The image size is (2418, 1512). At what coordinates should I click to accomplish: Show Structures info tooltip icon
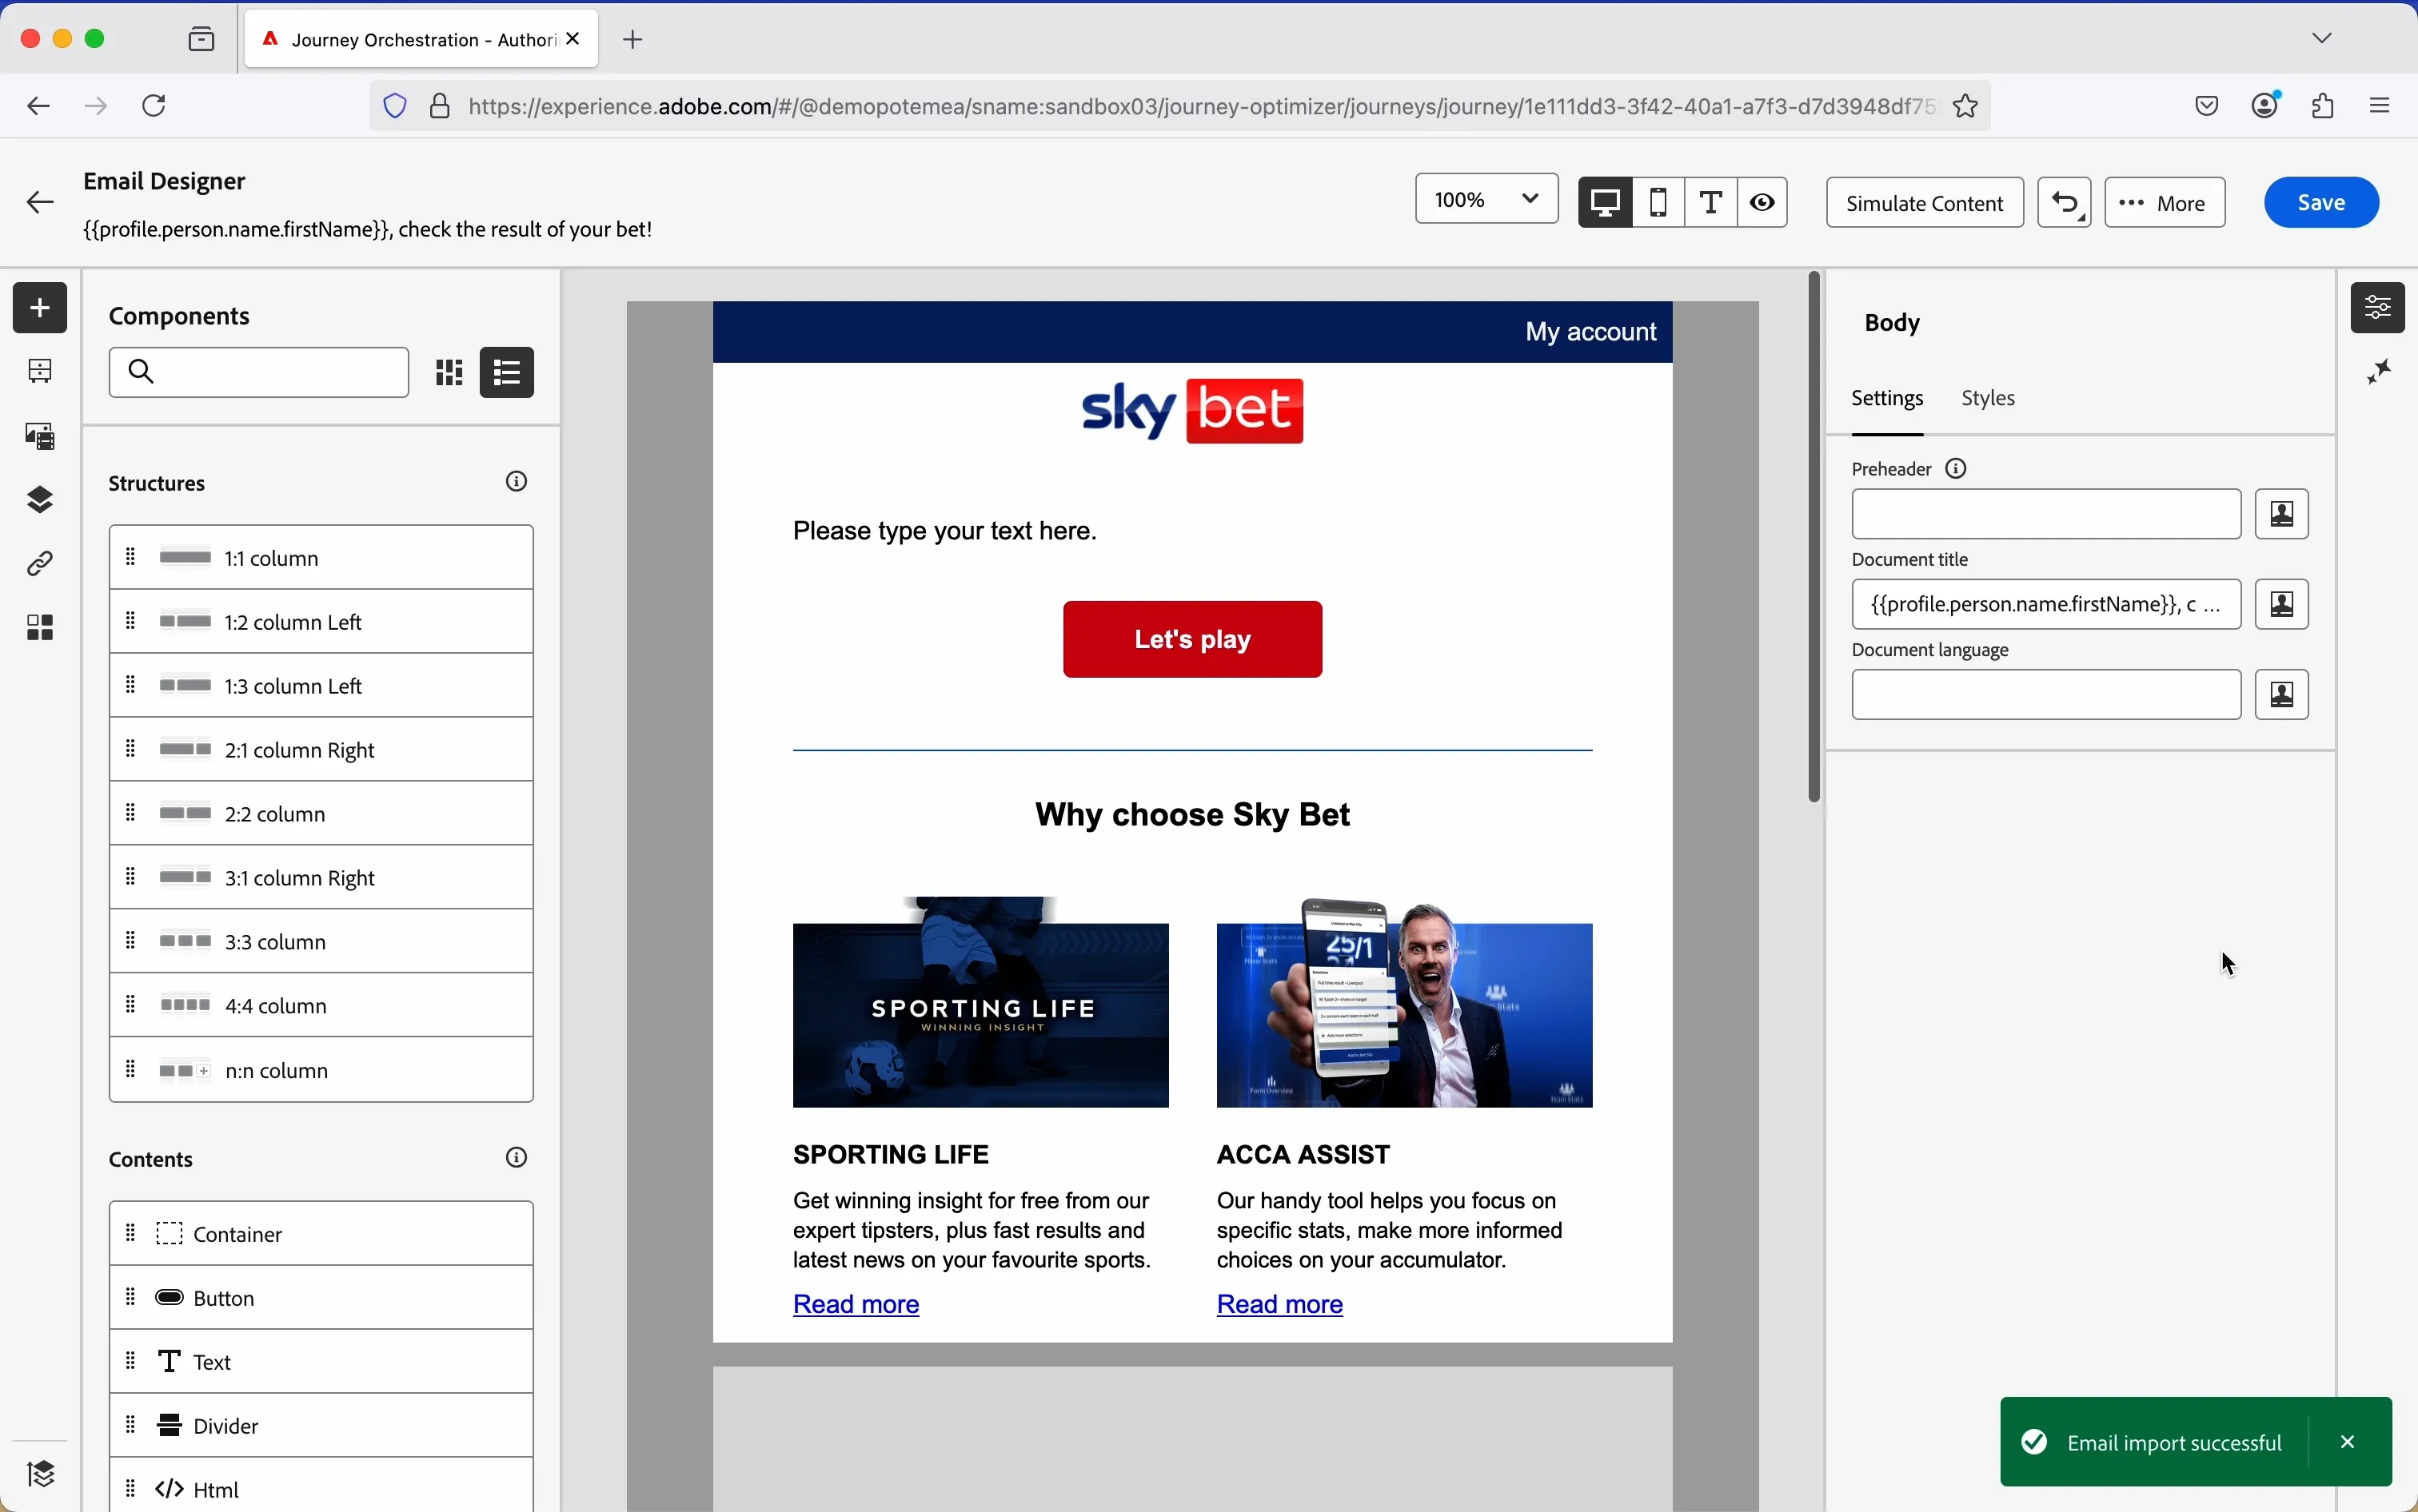(x=517, y=482)
